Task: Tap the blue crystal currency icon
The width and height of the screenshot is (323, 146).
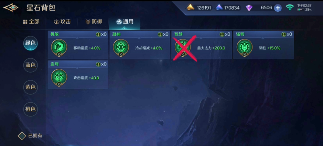Action: tap(219, 8)
